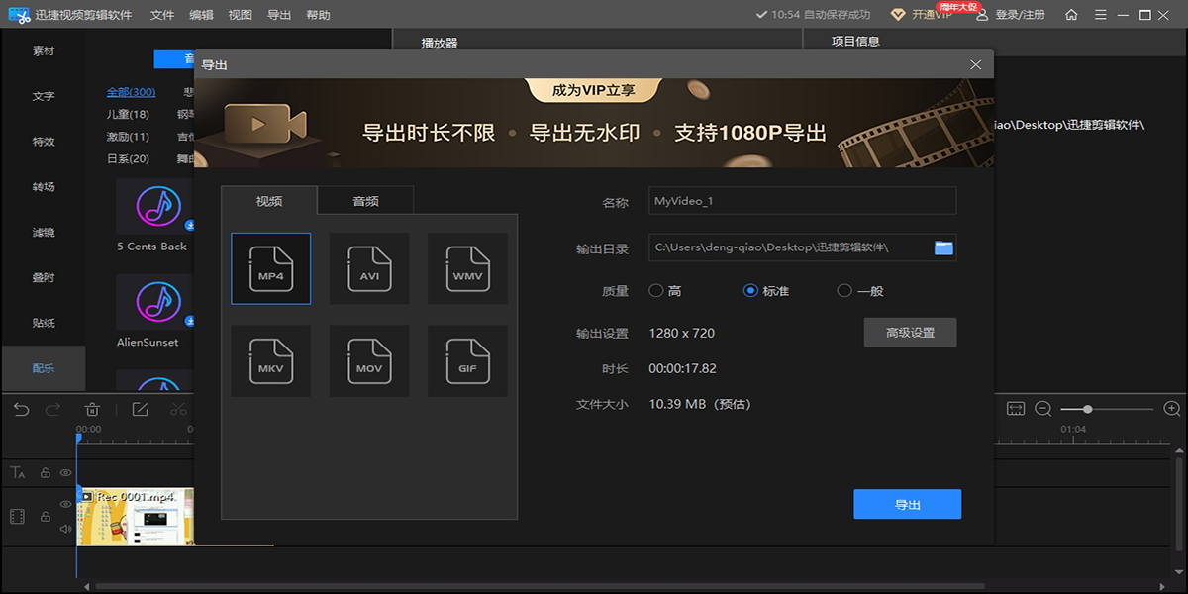
Task: Click the delete trash icon in timeline toolbar
Action: tap(92, 409)
